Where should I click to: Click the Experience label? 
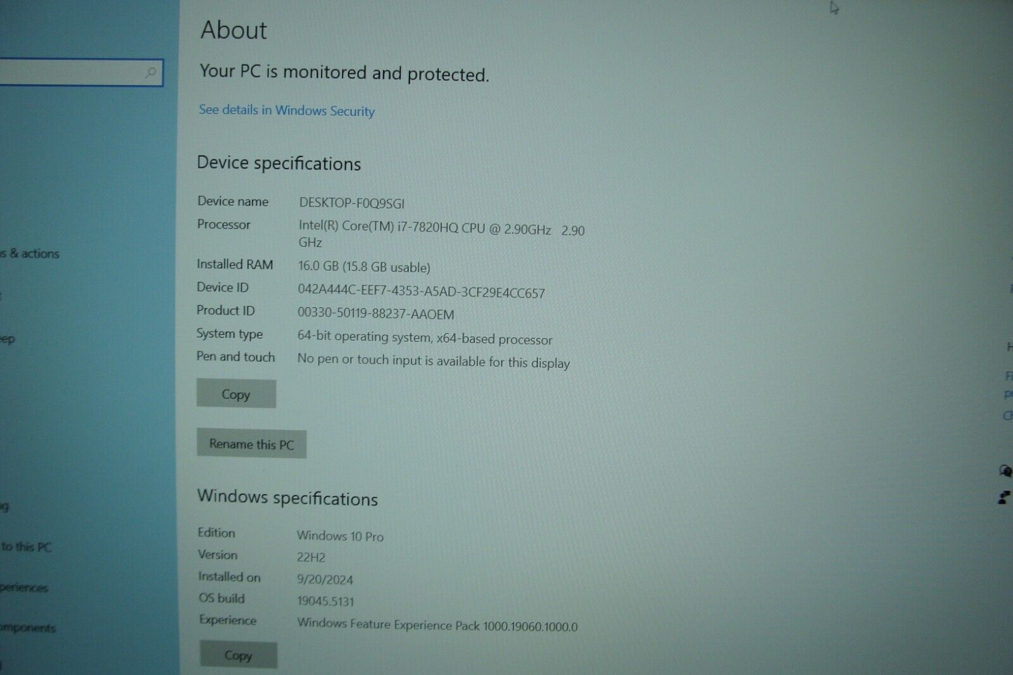pos(227,620)
